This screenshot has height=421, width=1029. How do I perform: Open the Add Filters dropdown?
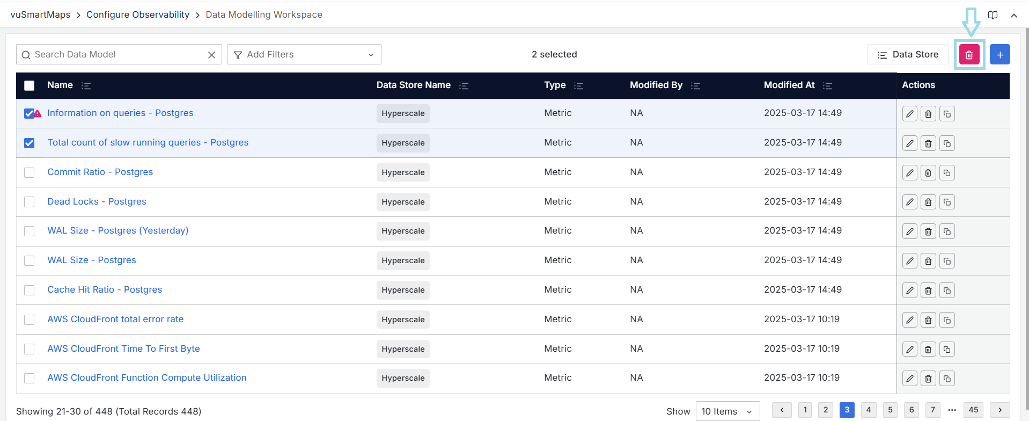[x=304, y=55]
